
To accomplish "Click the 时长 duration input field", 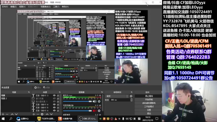I will coord(120,100).
